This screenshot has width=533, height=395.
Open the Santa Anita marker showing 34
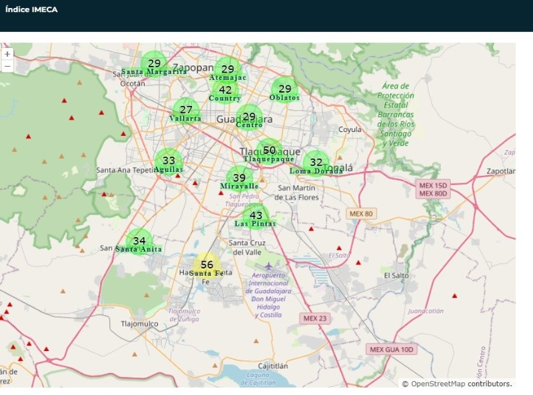coord(139,241)
